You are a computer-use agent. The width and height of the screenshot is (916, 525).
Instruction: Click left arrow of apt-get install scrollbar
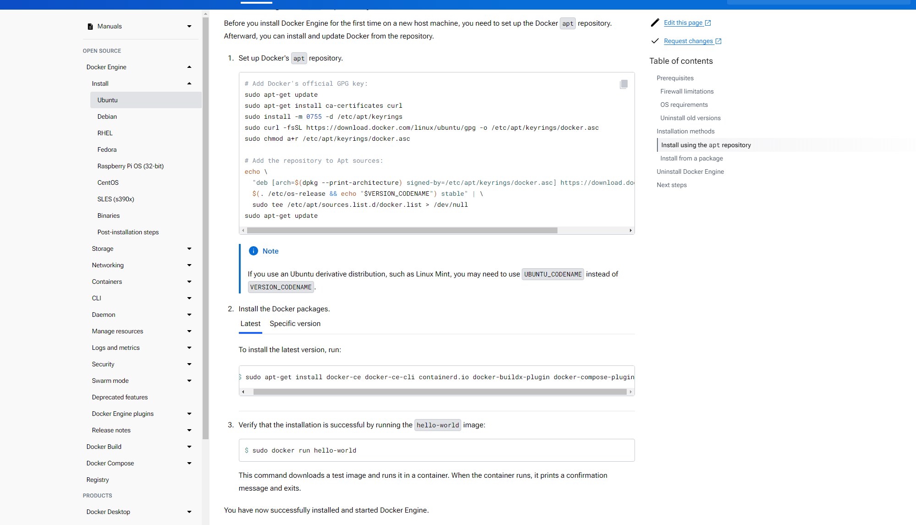243,392
